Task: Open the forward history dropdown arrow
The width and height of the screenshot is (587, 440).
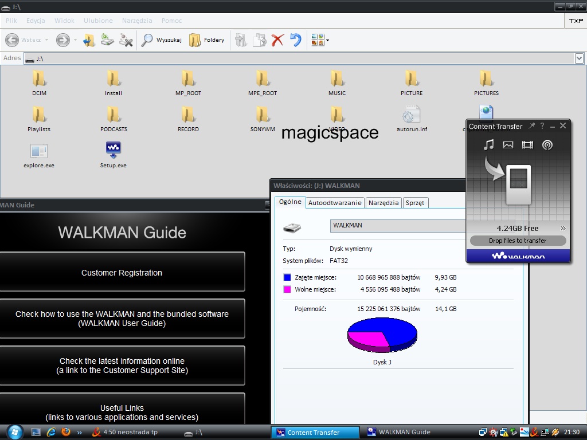Action: point(75,40)
